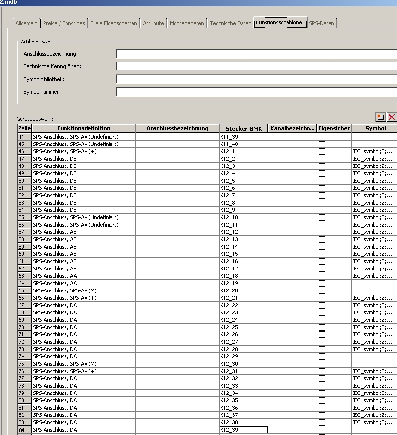Select row header 66
The height and width of the screenshot is (435, 397).
point(24,298)
